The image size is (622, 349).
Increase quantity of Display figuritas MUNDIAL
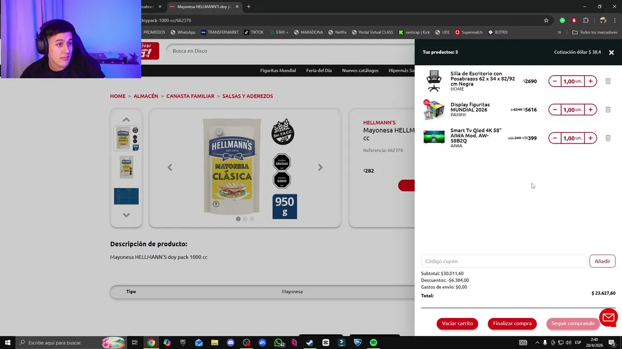pos(590,110)
